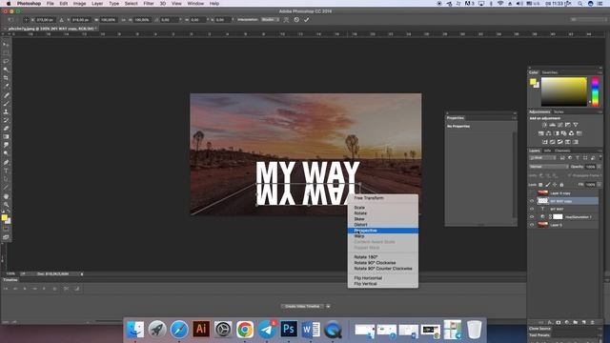Open Illustrator from the Dock

tap(201, 330)
